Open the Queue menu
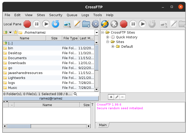Screen dimensions: 188x135 point(72,15)
